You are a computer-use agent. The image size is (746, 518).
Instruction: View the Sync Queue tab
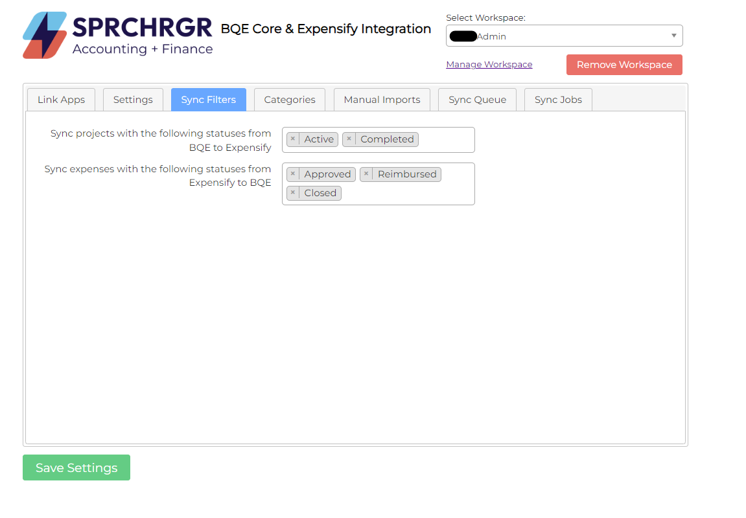(x=477, y=100)
